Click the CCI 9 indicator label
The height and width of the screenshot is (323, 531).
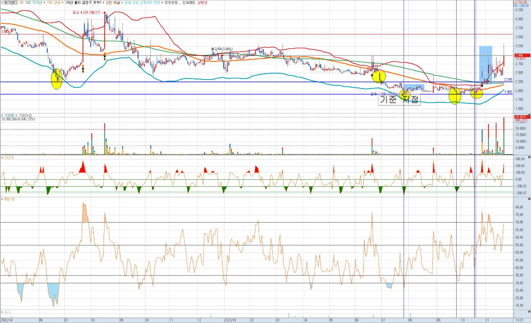click(x=8, y=158)
